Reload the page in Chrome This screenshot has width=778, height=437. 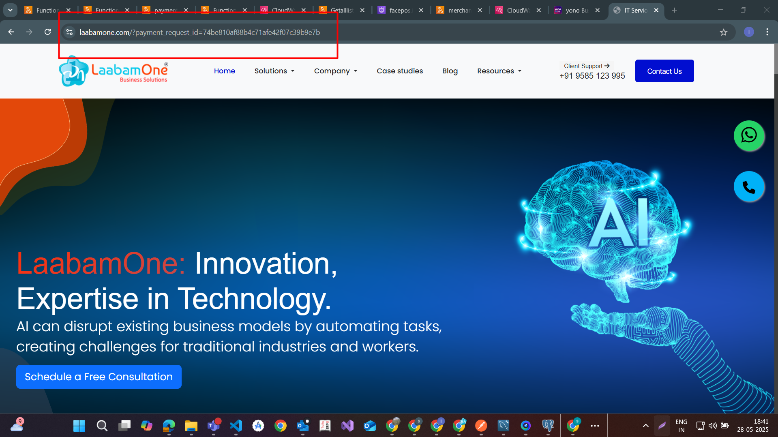47,32
